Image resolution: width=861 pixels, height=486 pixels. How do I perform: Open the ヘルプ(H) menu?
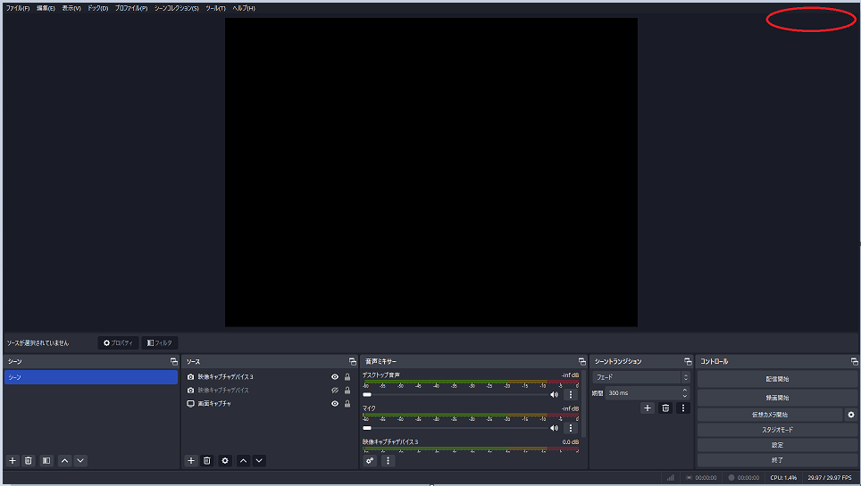(244, 8)
